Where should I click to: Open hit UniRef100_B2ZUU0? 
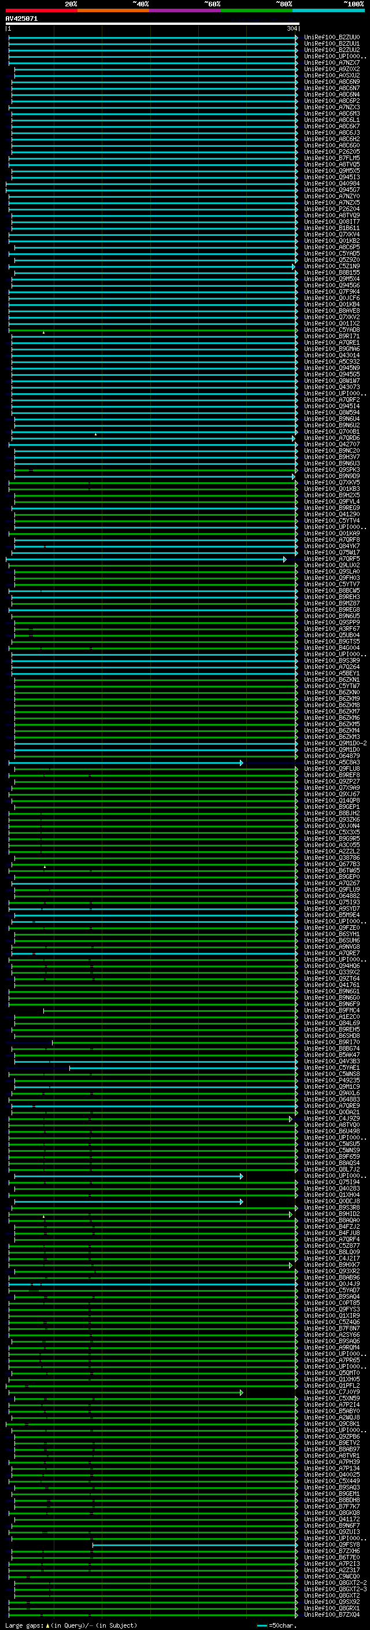pos(332,38)
